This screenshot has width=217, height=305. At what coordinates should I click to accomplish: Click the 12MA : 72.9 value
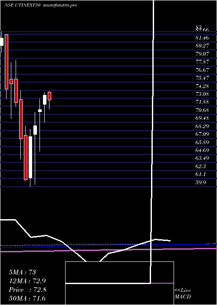28,281
